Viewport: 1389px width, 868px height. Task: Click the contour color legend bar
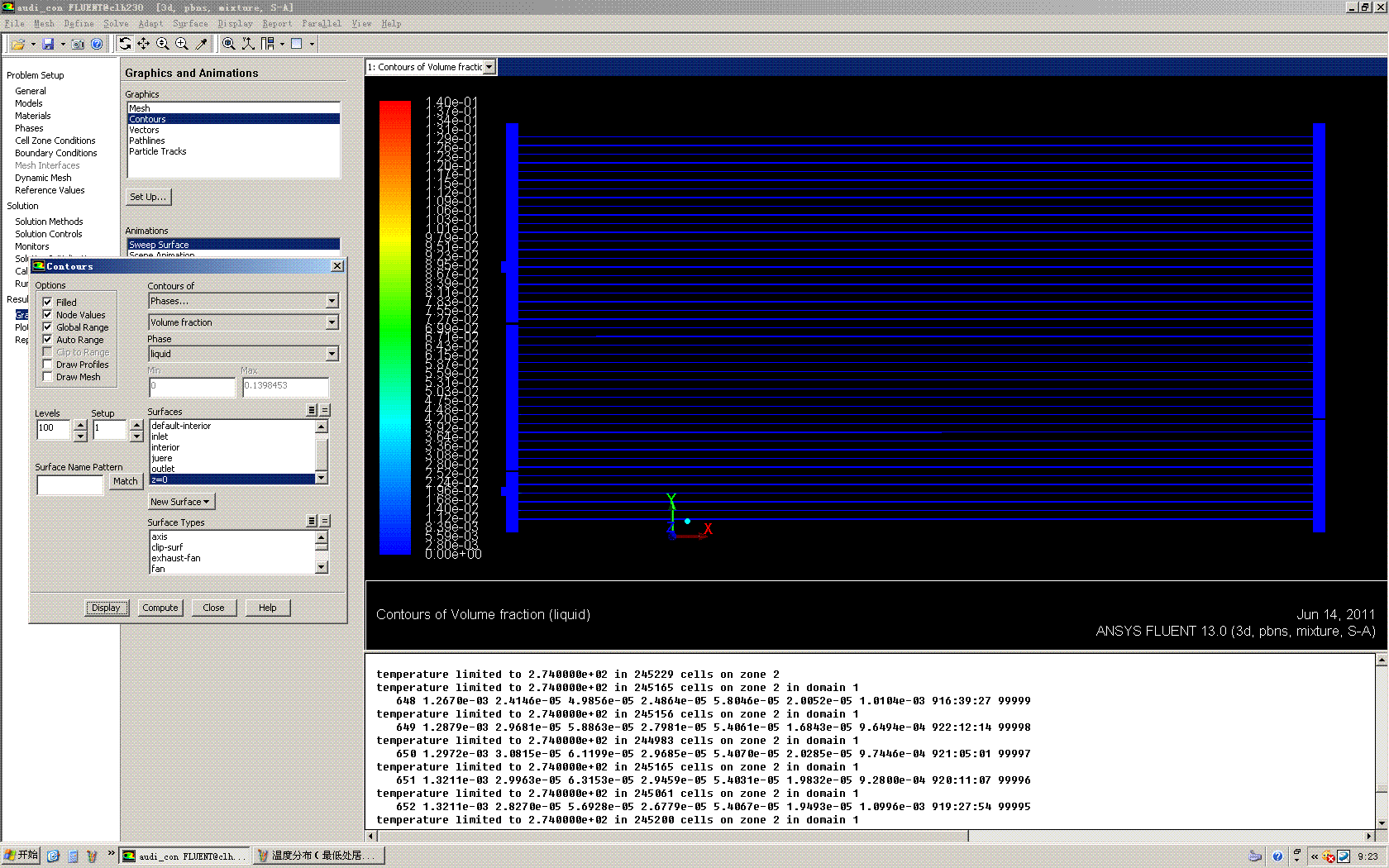395,327
